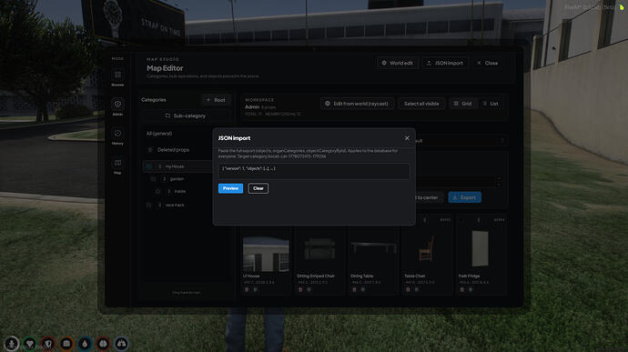Viewport: 628px width, 352px height.
Task: Click the stress brain HUD icon
Action: click(103, 343)
